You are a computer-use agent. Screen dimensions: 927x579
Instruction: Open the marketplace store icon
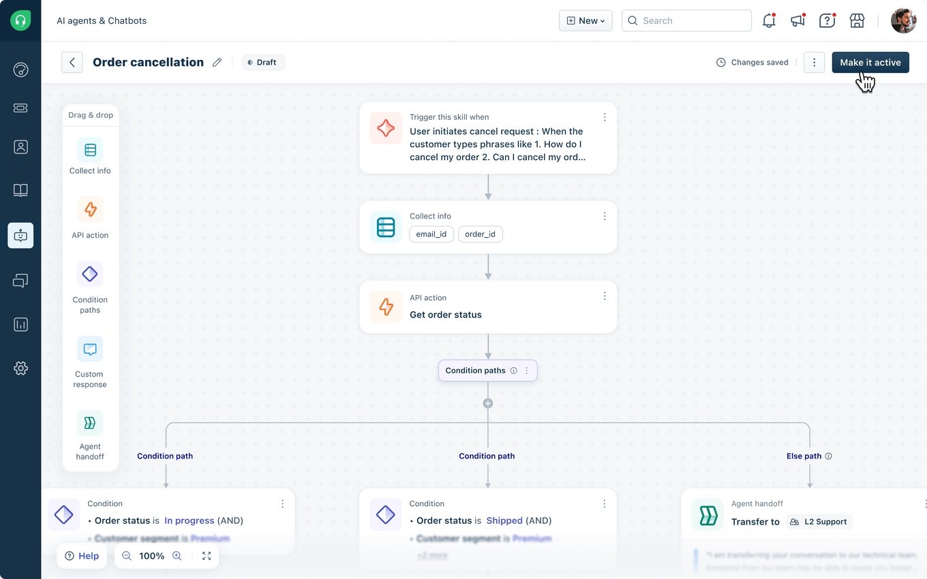click(x=857, y=20)
